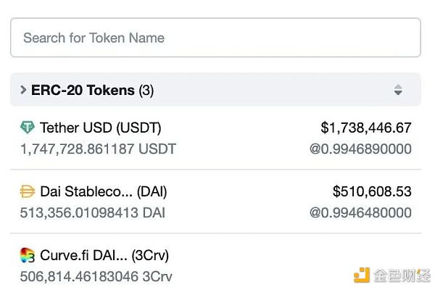Image resolution: width=435 pixels, height=287 pixels.
Task: Click the 506,814.46183046 3Crv balance
Action: tap(96, 276)
